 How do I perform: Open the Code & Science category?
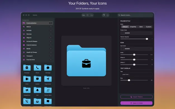tap(37, 45)
